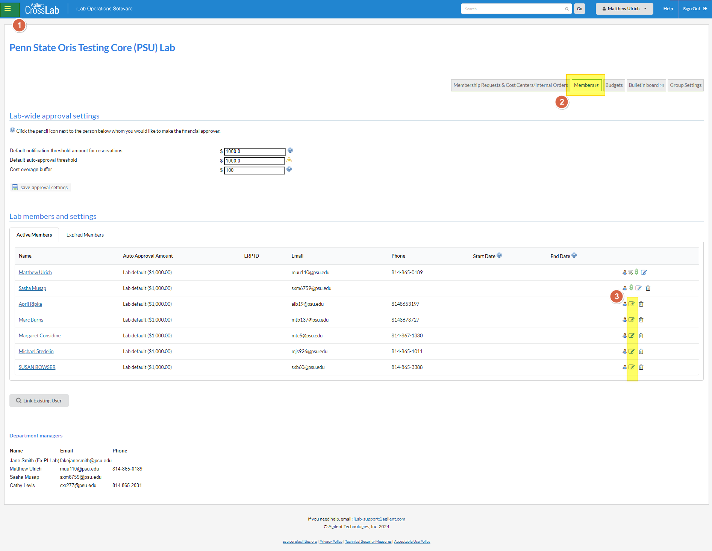Click the default auto-approval threshold field
This screenshot has width=712, height=551.
(x=255, y=161)
